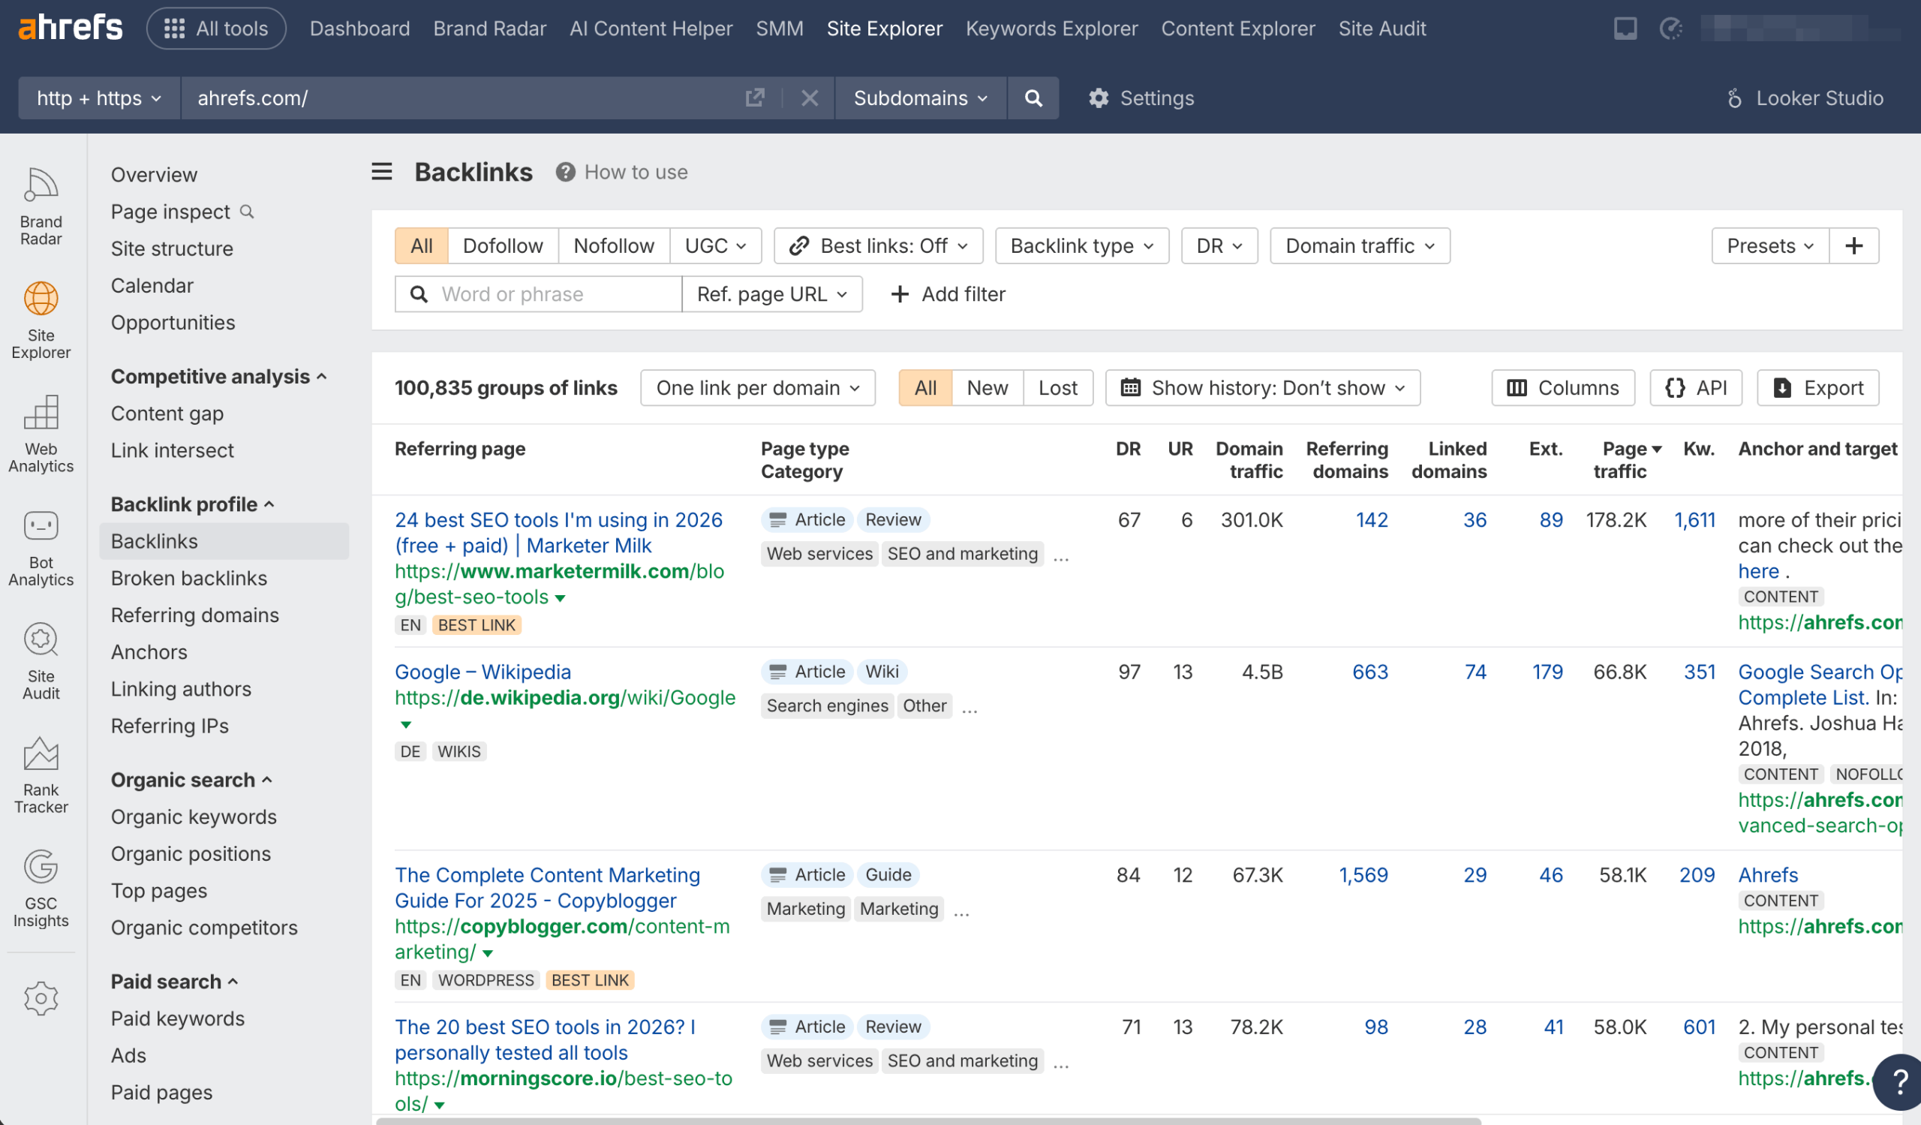Open Bot Analytics sidebar icon
Image resolution: width=1921 pixels, height=1125 pixels.
click(41, 547)
